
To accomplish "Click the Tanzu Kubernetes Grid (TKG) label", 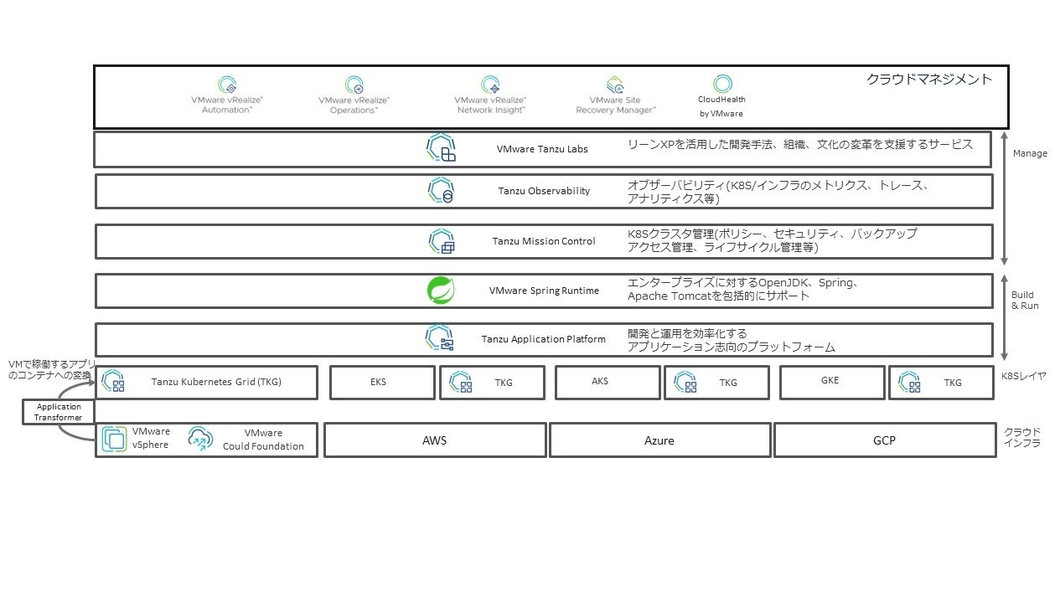I will [x=216, y=382].
